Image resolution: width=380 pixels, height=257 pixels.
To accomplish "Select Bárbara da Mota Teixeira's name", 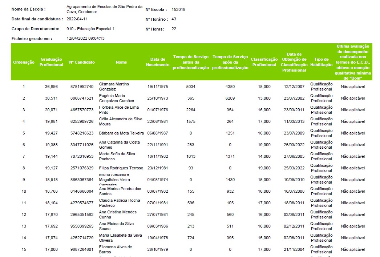I will [121, 133].
